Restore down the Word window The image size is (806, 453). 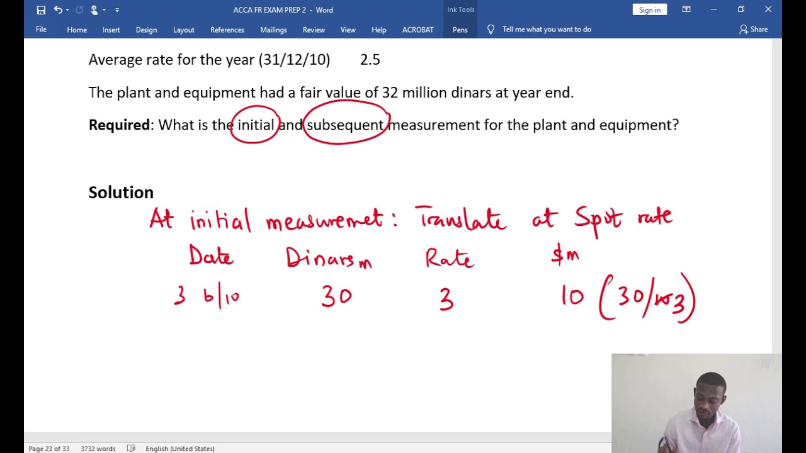pos(741,9)
